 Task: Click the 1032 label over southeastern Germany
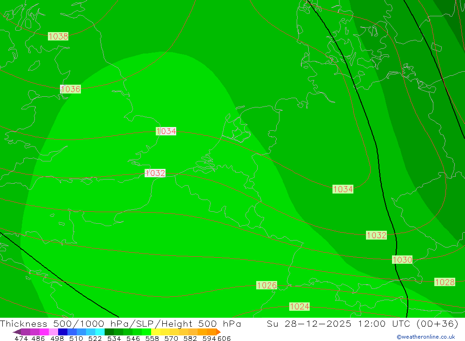pos(376,235)
